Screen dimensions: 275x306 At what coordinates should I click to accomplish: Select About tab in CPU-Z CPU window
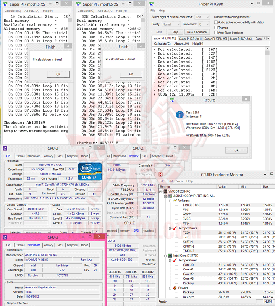pos(84,156)
